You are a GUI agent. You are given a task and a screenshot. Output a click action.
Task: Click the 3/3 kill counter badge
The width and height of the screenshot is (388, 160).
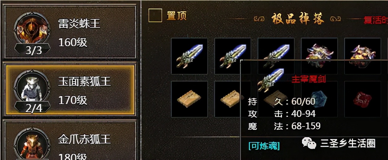33,50
